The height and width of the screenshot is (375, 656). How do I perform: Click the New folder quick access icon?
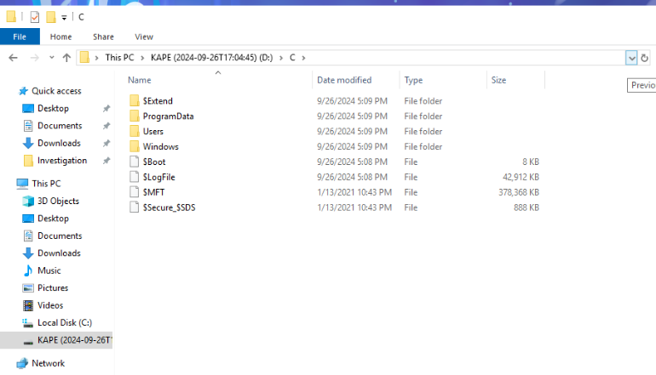[51, 17]
